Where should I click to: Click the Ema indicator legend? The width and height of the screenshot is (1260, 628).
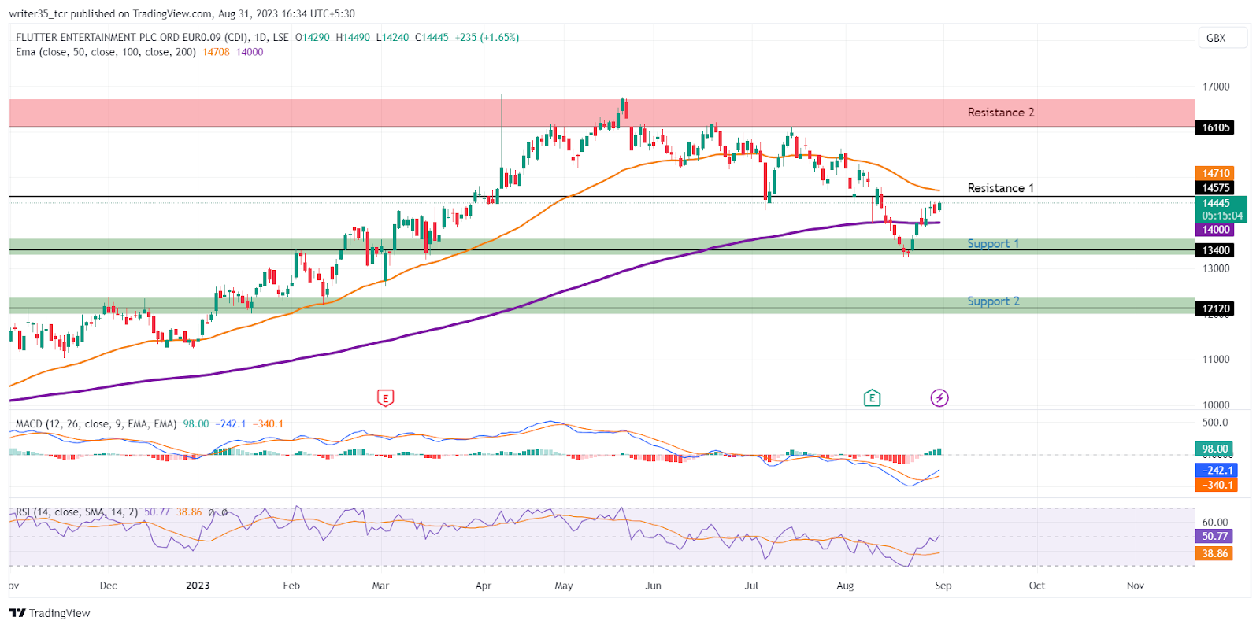tap(106, 52)
